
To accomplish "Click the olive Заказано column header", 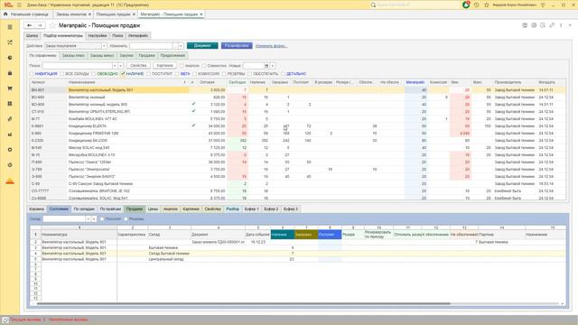I will [x=306, y=235].
